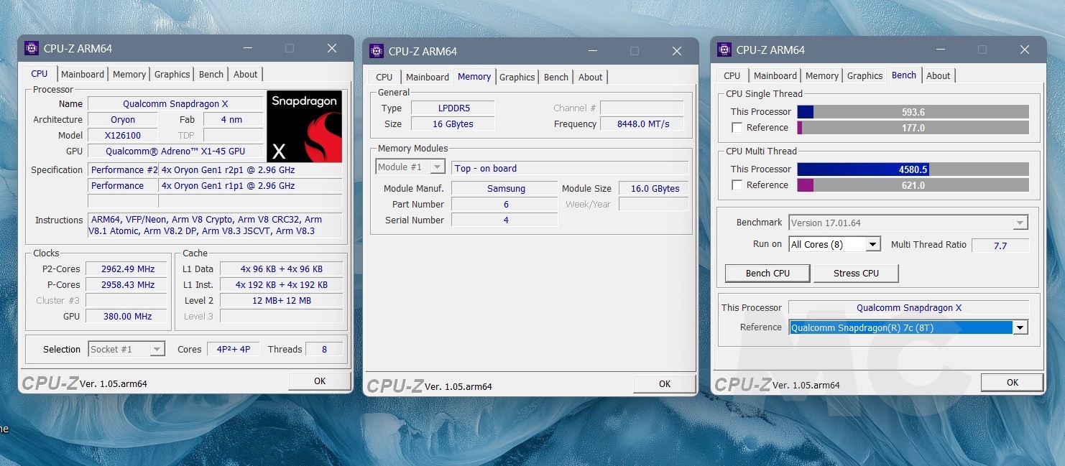Viewport: 1065px width, 466px height.
Task: Click OK in the left CPU window
Action: pyautogui.click(x=320, y=381)
